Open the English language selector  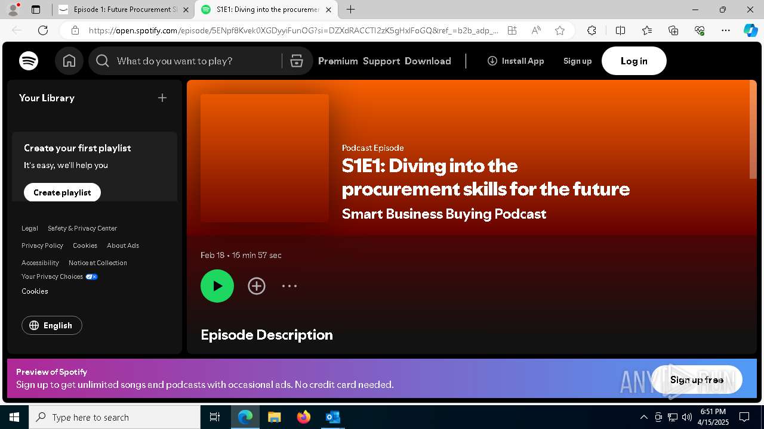[52, 325]
